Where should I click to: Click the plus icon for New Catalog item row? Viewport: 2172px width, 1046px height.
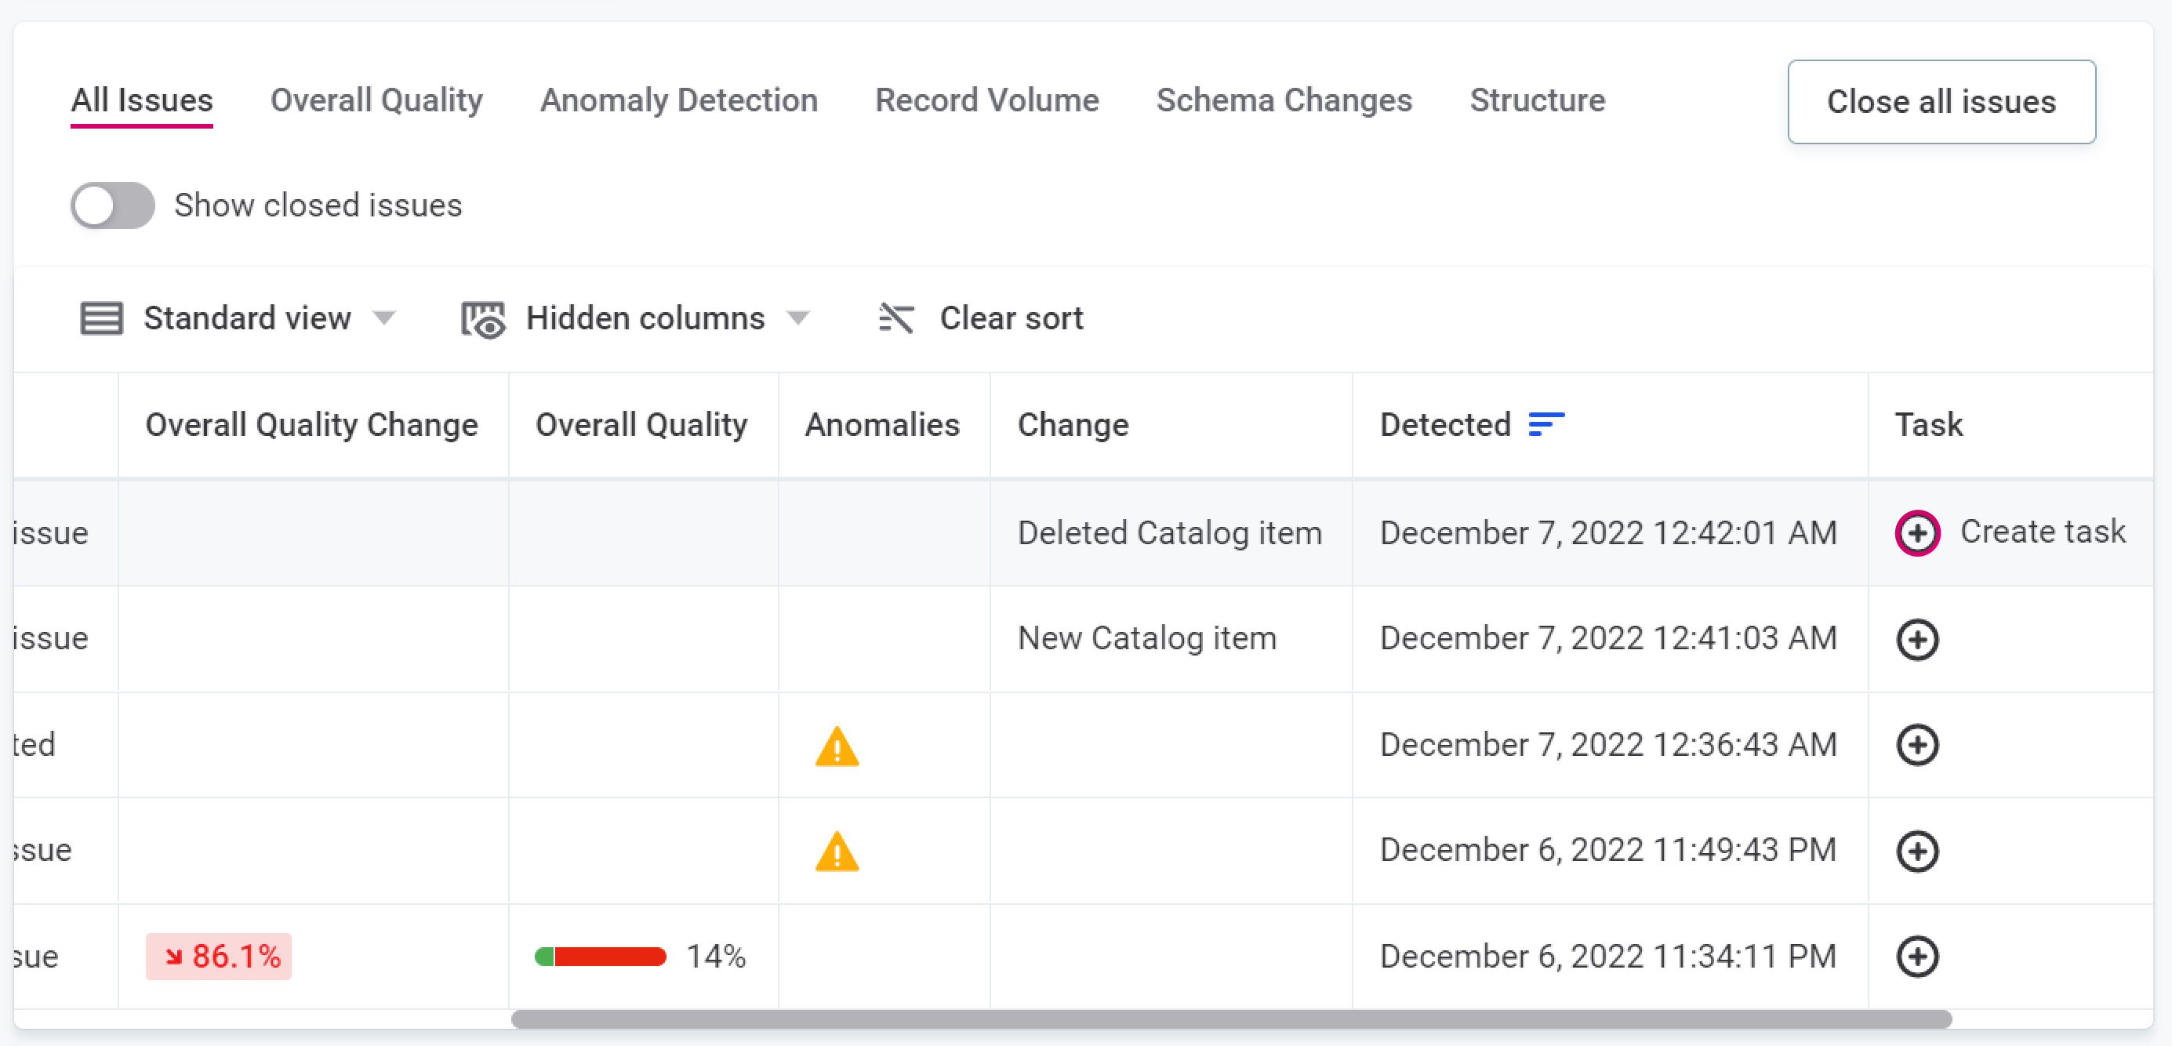pos(1916,640)
